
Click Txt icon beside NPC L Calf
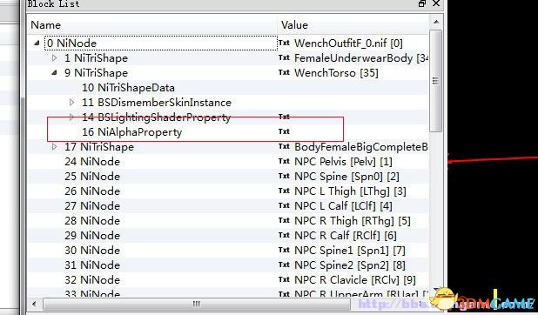pos(284,205)
